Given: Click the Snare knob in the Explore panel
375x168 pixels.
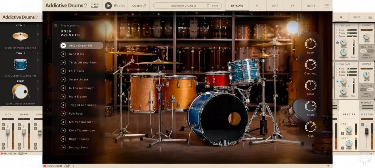Looking at the screenshot, I should [x=311, y=106].
